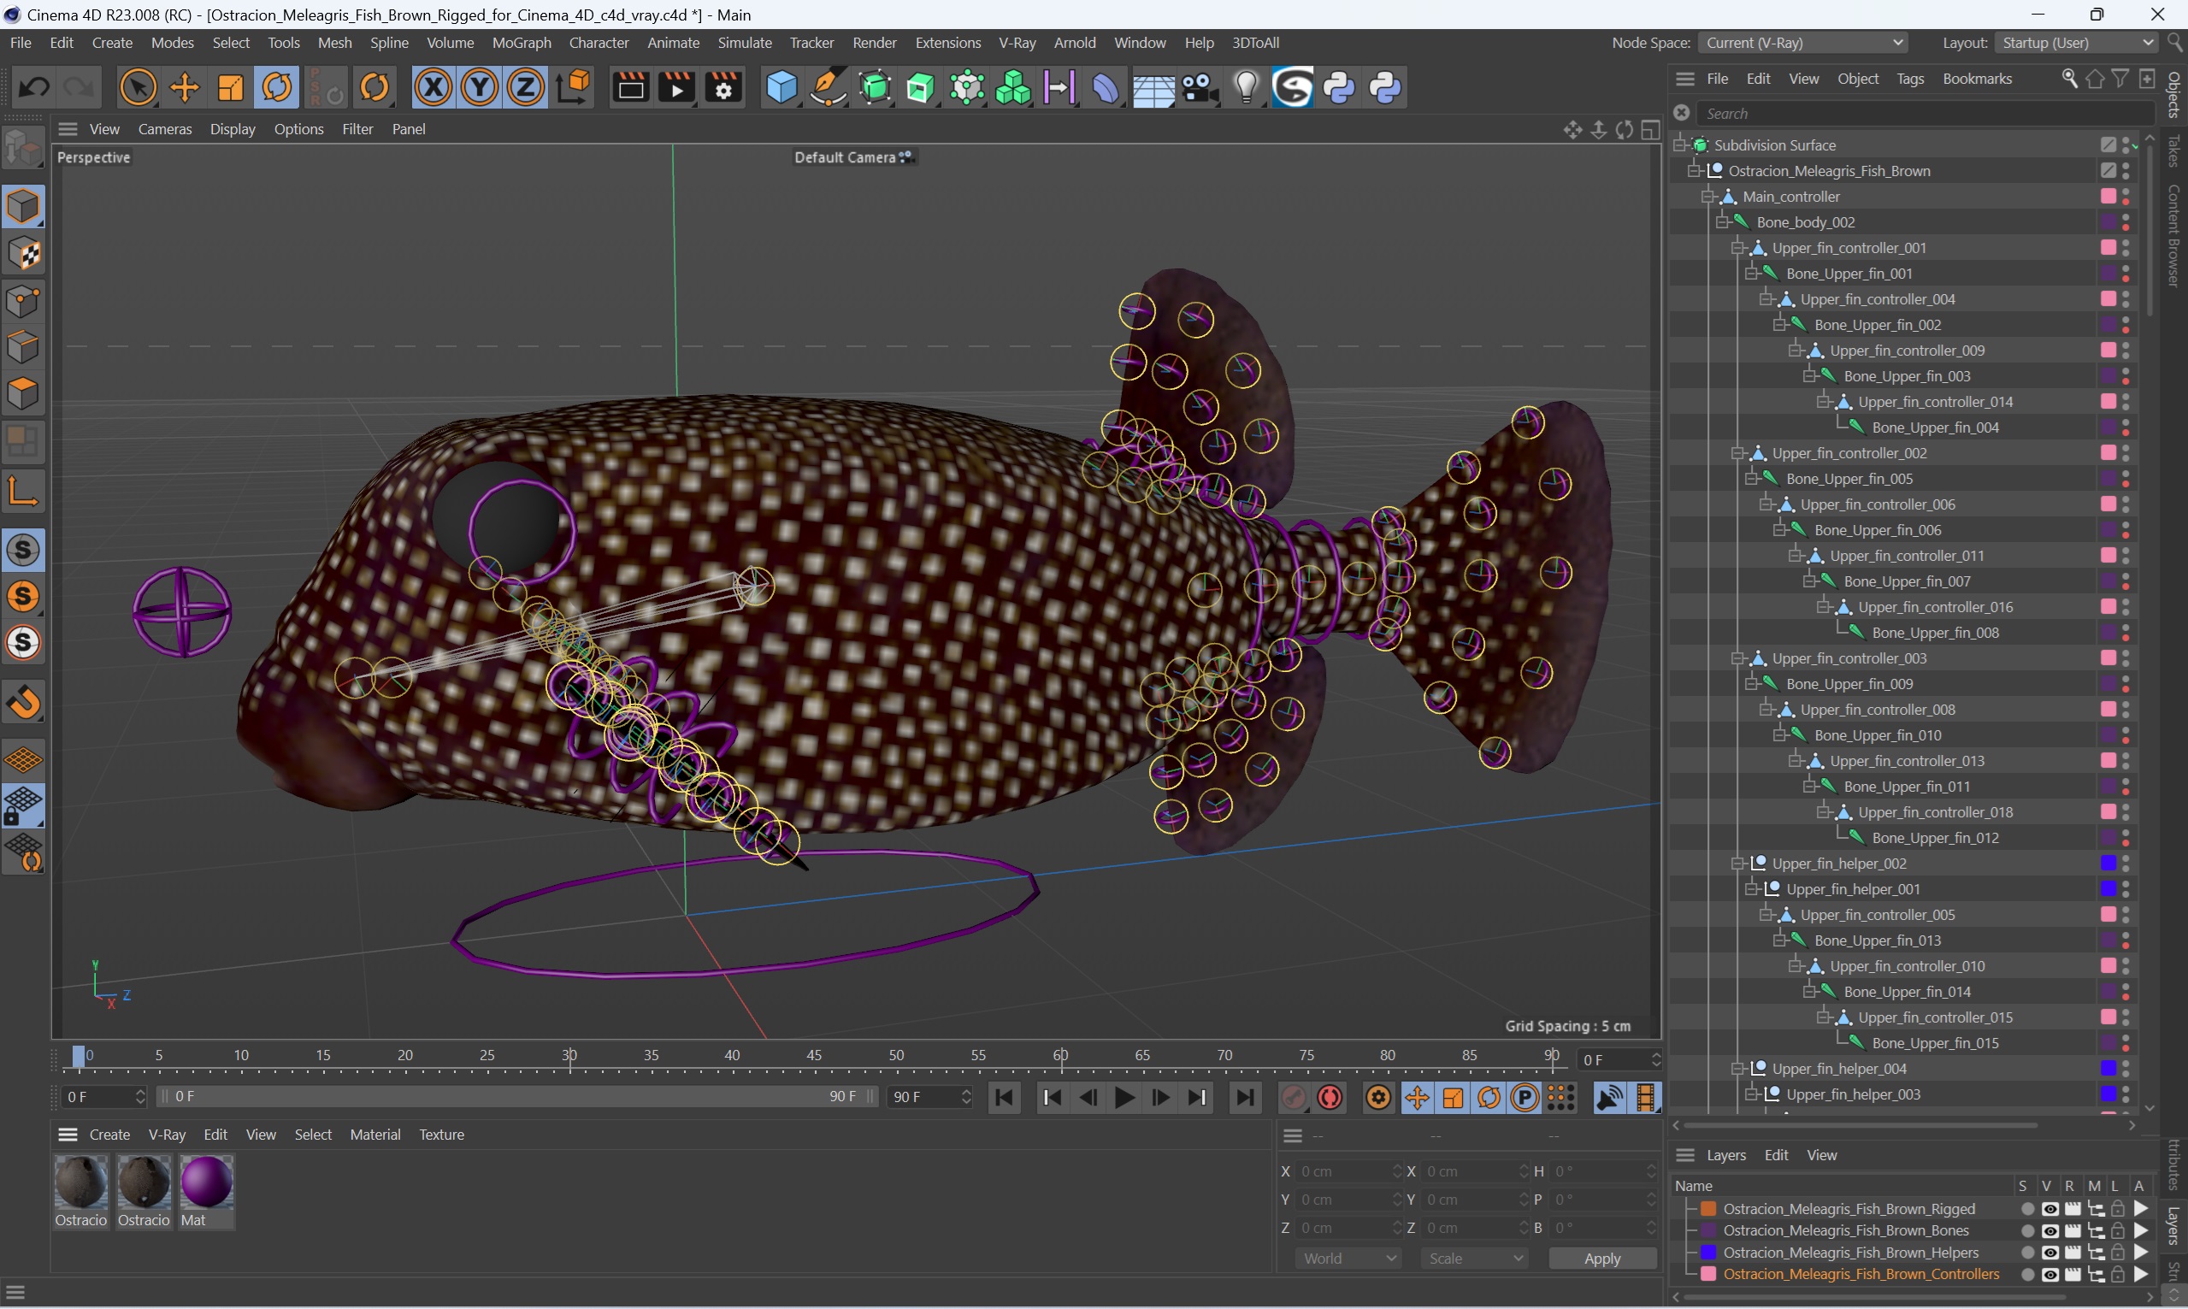Go to start of animation
The height and width of the screenshot is (1309, 2188).
tap(1004, 1097)
